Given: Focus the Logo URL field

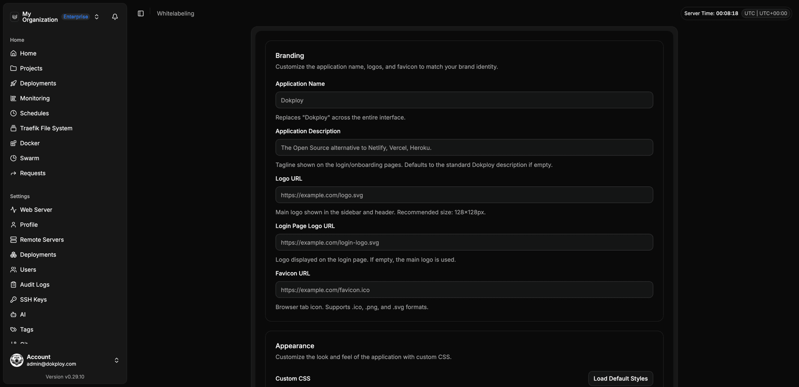Looking at the screenshot, I should point(464,195).
